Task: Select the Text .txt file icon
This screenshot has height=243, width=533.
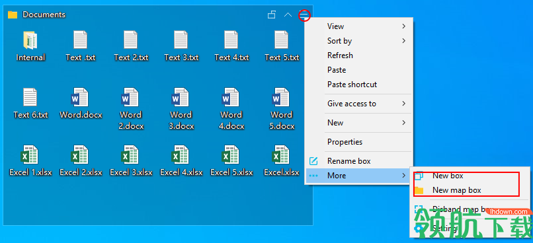Action: pyautogui.click(x=81, y=40)
